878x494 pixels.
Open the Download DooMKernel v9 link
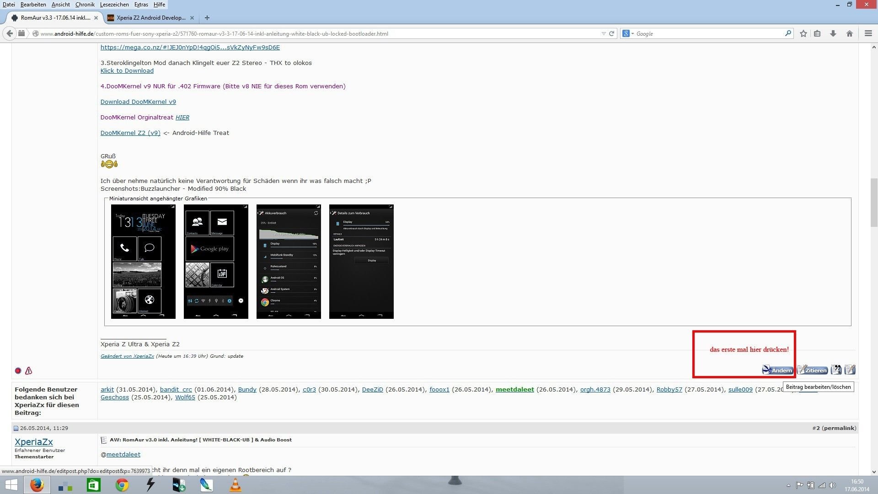click(138, 102)
